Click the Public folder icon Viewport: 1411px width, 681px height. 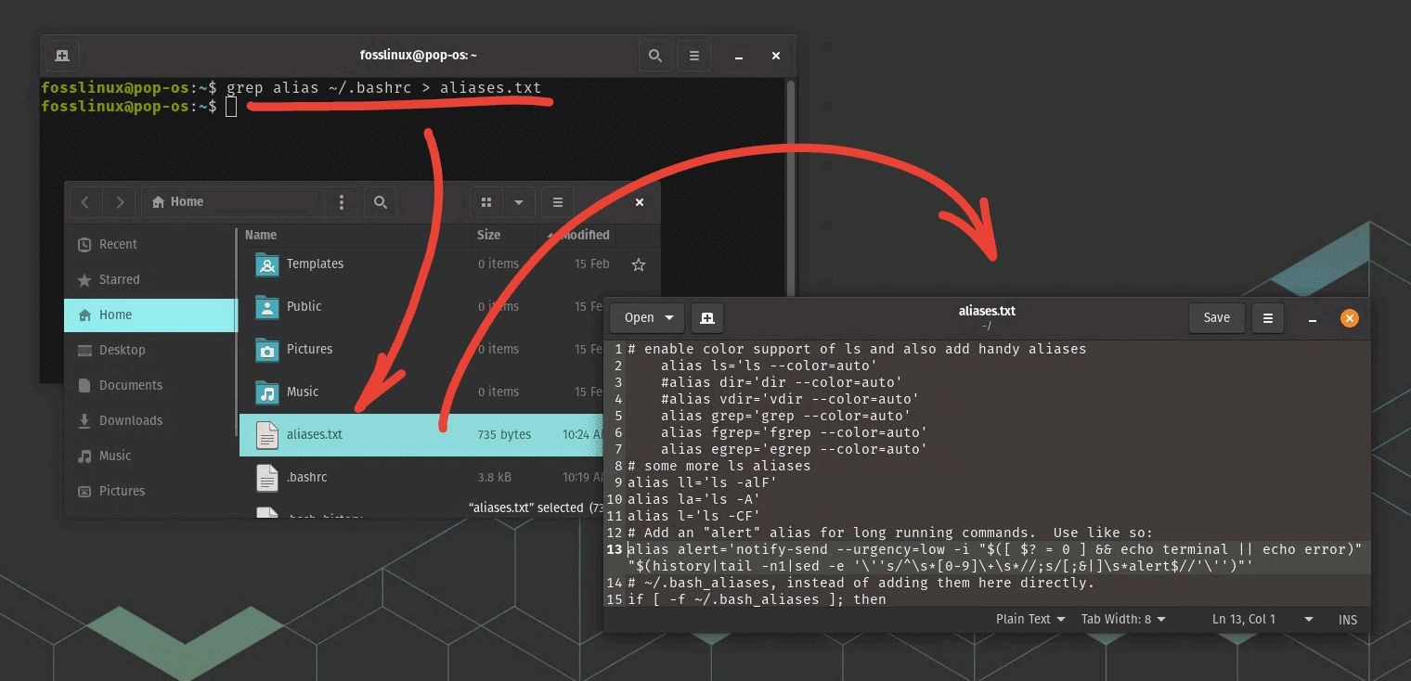point(267,307)
